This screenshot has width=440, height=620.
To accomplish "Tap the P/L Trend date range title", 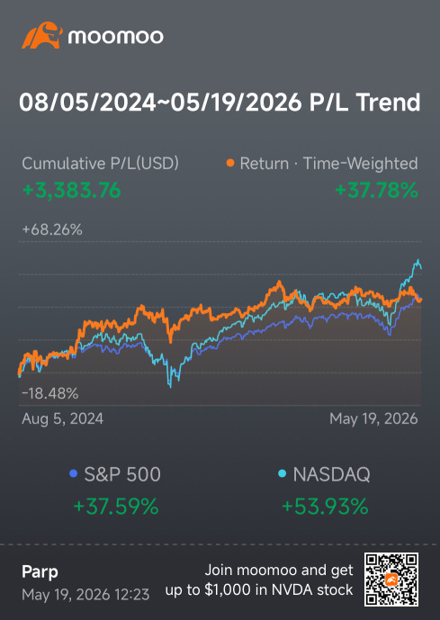I will point(220,103).
